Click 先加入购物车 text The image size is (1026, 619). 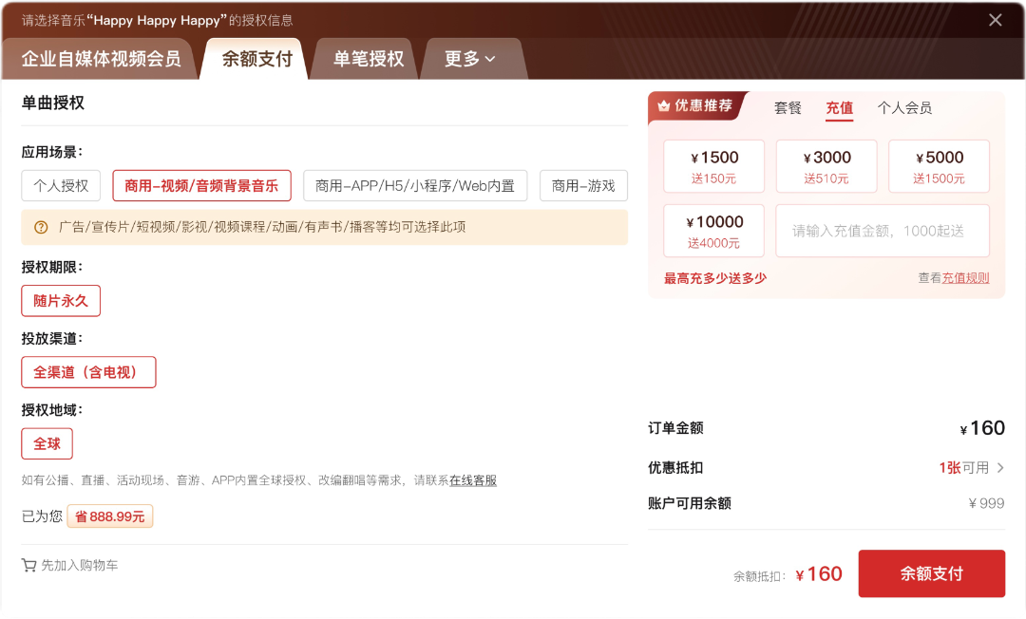(80, 566)
